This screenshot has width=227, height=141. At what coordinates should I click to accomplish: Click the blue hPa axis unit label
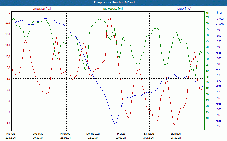tap(219, 13)
